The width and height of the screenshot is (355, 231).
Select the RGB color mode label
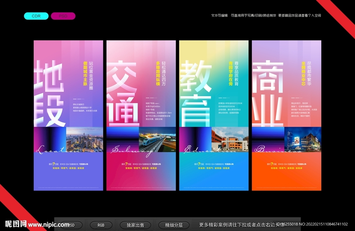click(101, 225)
